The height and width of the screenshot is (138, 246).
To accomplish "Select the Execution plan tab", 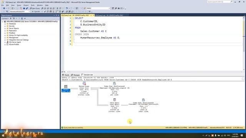I will 87,75.
